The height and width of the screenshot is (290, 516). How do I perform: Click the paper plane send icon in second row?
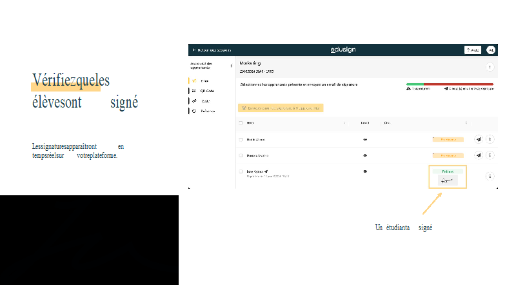(478, 155)
